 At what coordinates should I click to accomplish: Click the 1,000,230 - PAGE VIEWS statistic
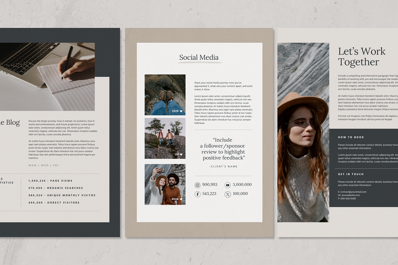pos(50,181)
